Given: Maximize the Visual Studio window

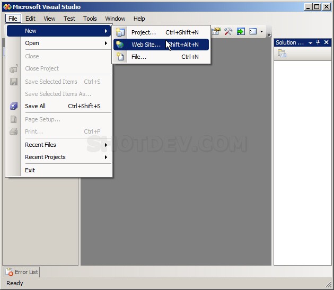Looking at the screenshot, I should point(317,7).
